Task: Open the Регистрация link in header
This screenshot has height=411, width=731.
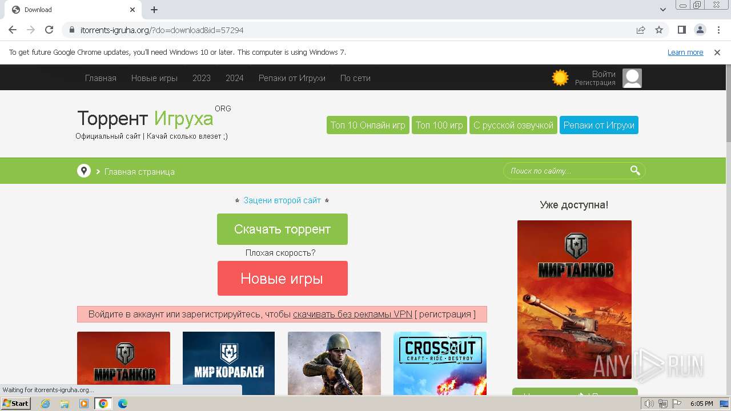Action: [595, 83]
